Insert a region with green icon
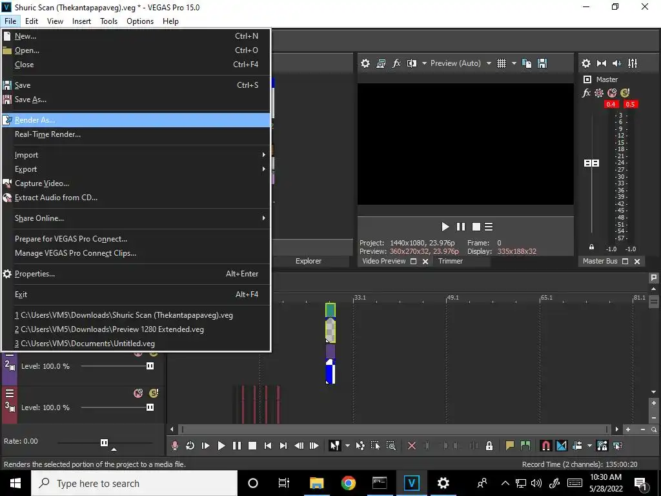 point(525,446)
